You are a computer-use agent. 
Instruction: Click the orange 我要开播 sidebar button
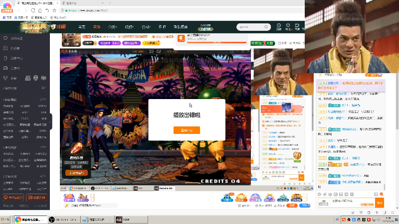click(x=36, y=197)
